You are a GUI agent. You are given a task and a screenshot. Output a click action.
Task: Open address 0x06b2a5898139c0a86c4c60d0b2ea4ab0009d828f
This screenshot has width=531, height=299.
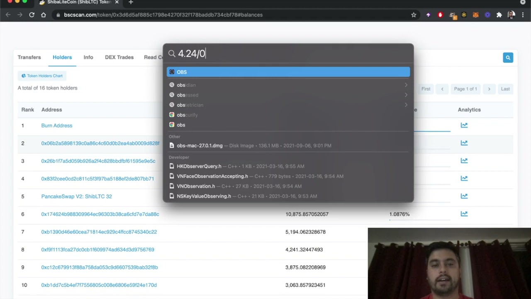(x=100, y=143)
